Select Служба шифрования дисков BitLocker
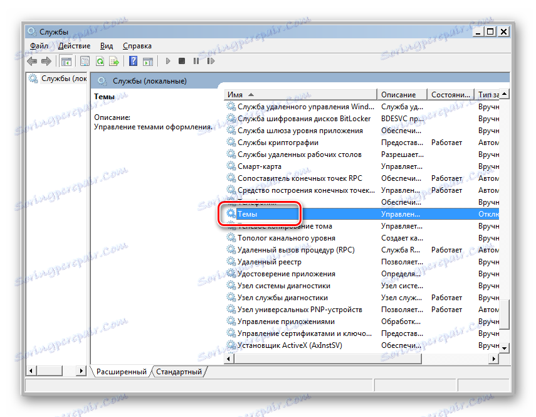Image resolution: width=536 pixels, height=417 pixels. pos(362,119)
